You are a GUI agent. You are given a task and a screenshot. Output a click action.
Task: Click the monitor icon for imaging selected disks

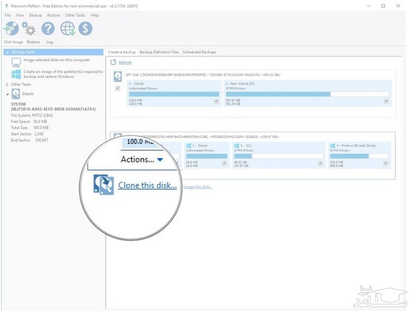tap(16, 62)
